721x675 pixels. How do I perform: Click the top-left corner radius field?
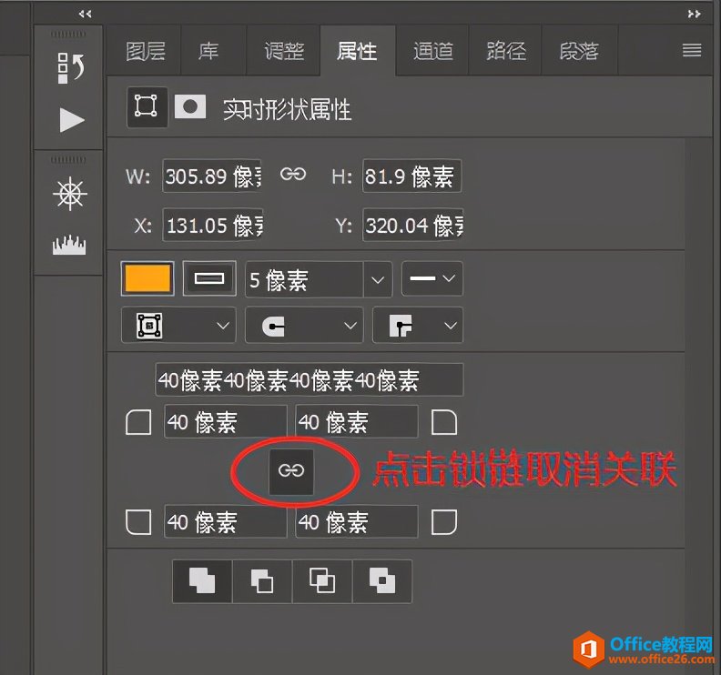(226, 422)
